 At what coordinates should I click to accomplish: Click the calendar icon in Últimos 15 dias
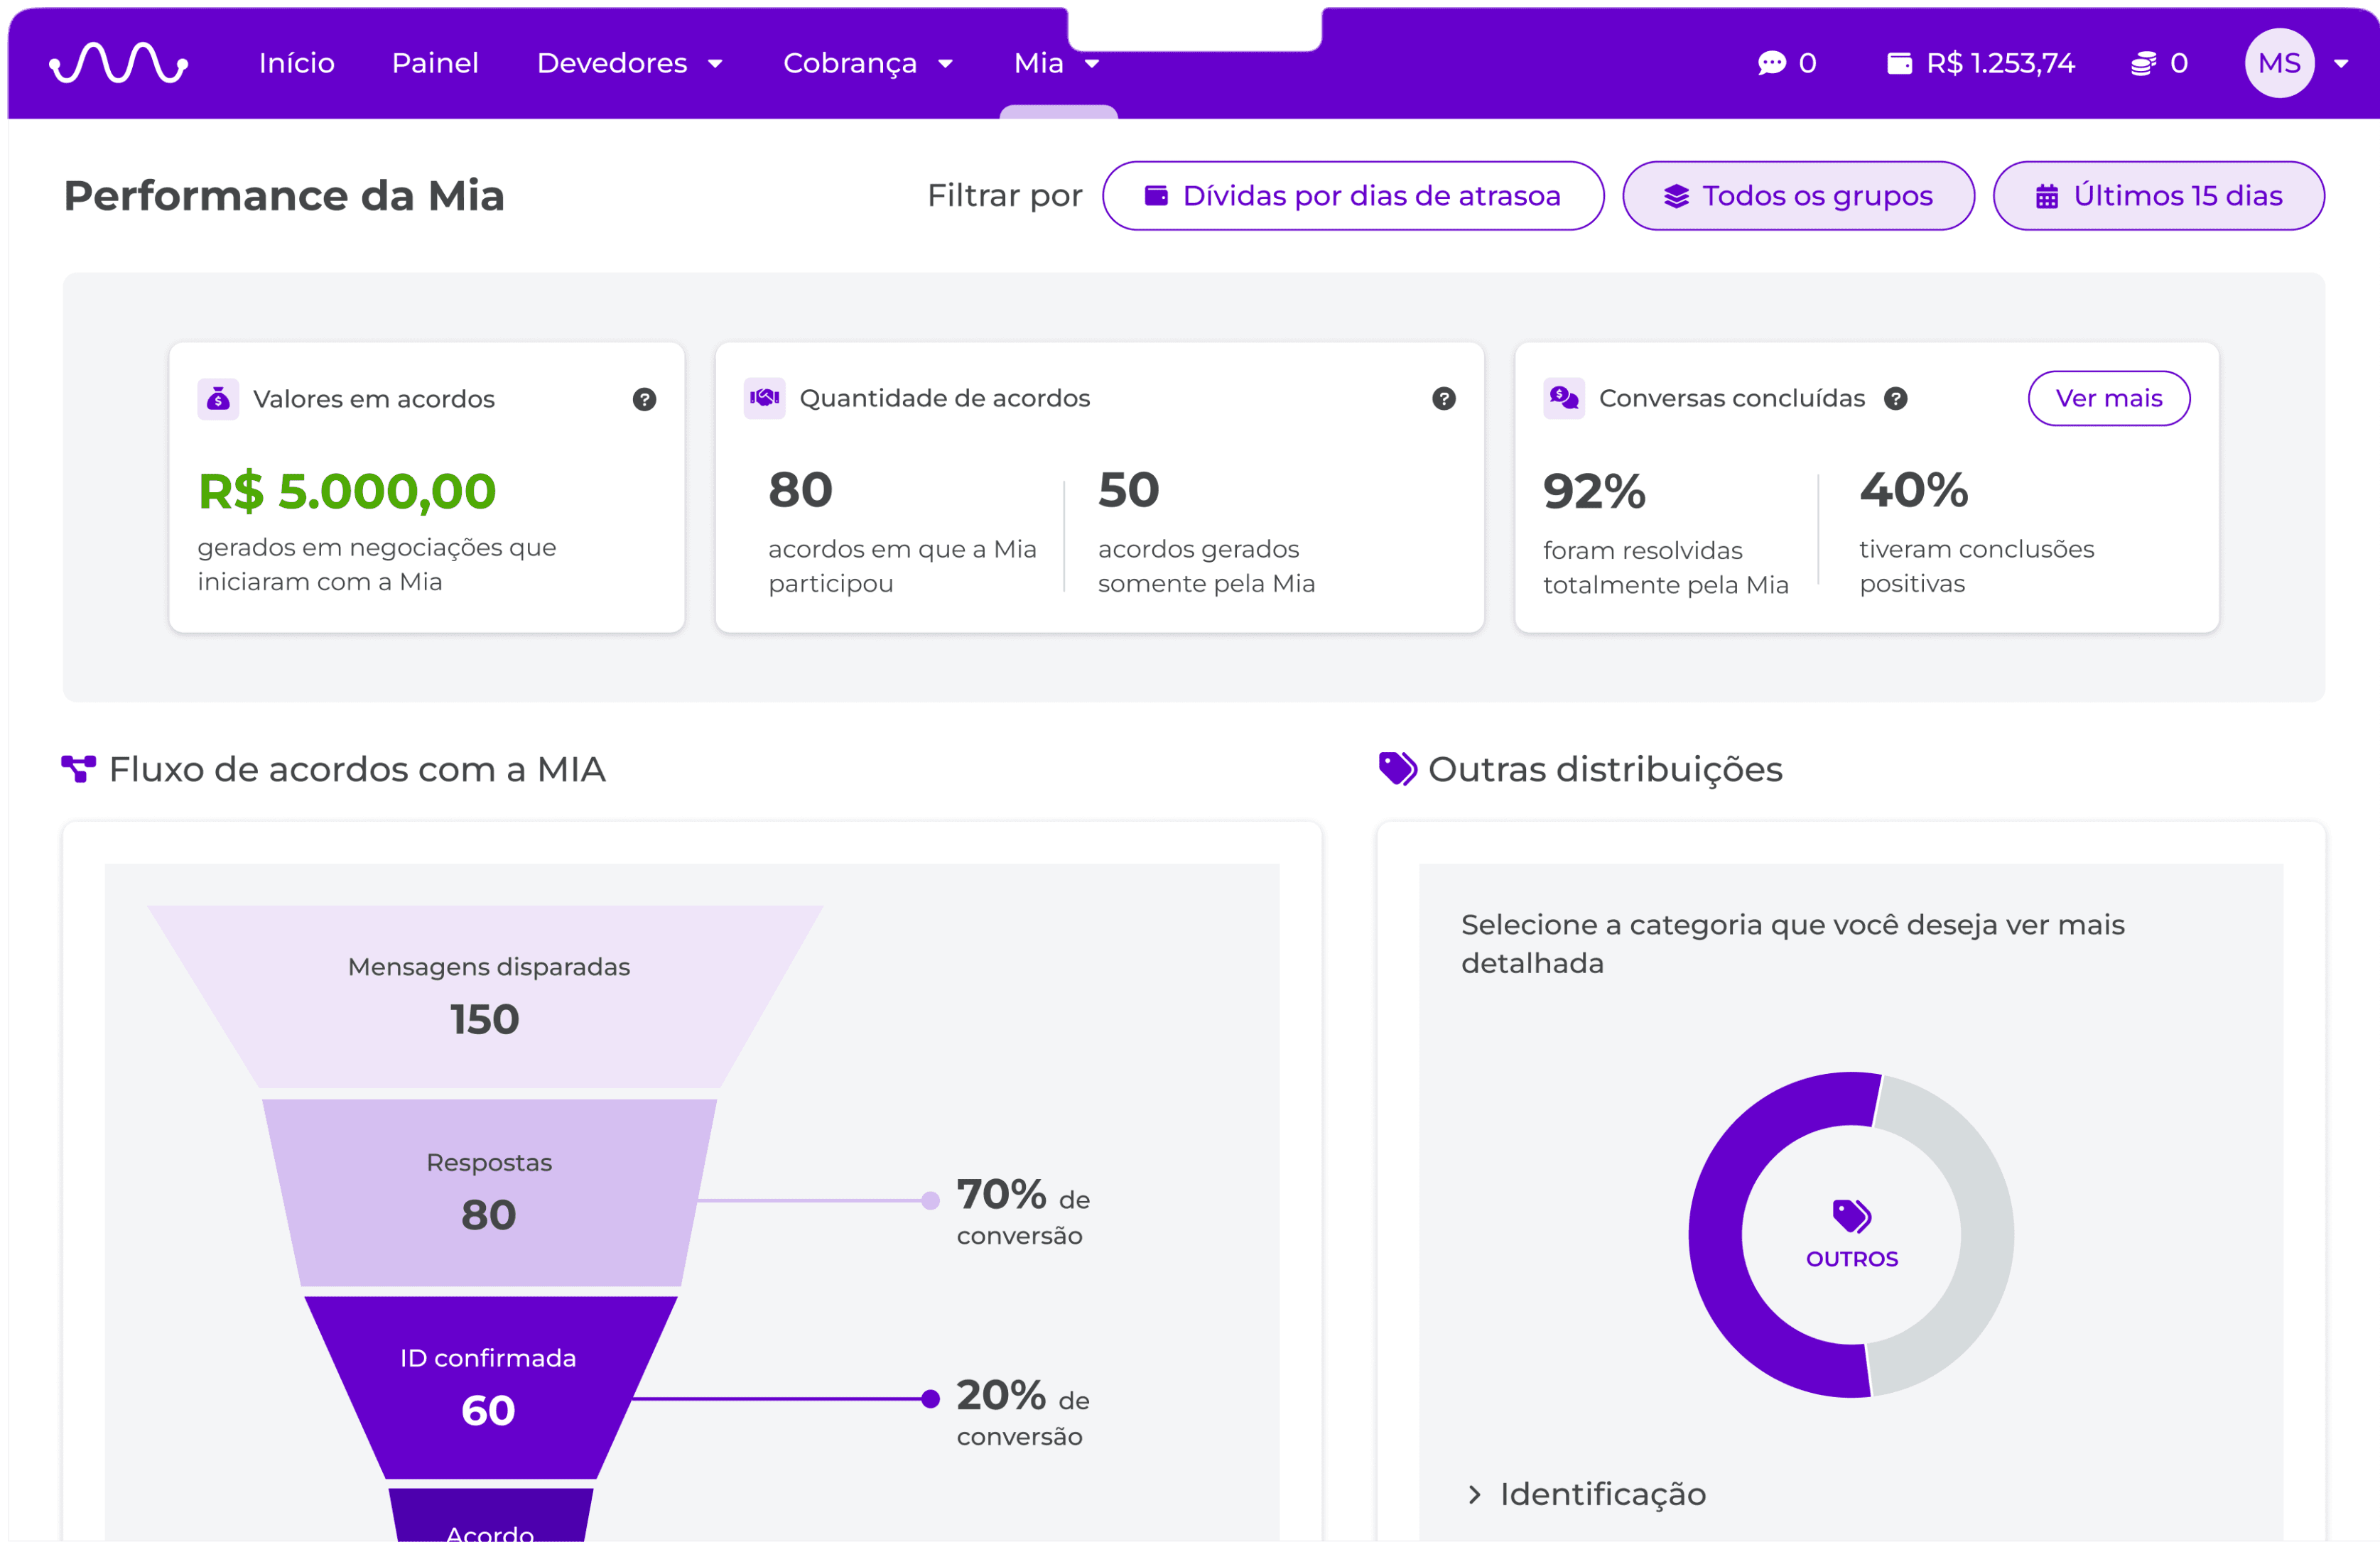click(x=2046, y=196)
